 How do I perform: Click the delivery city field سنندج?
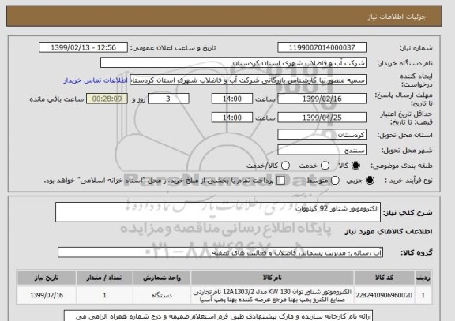322,150
